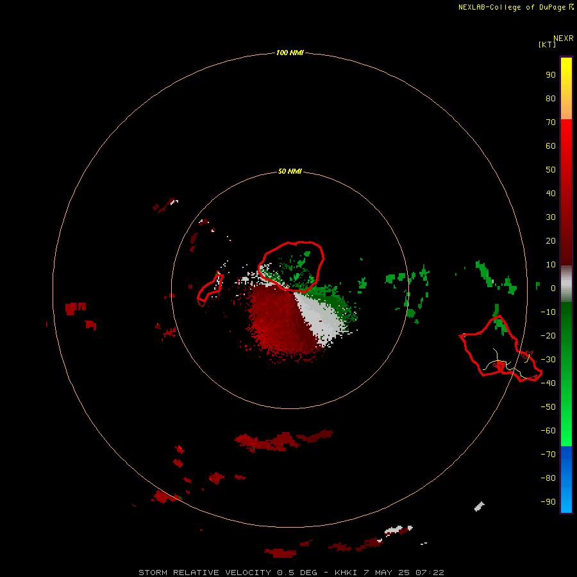Click the 100 NMI range ring label
Image resolution: width=577 pixels, height=577 pixels.
[x=290, y=53]
